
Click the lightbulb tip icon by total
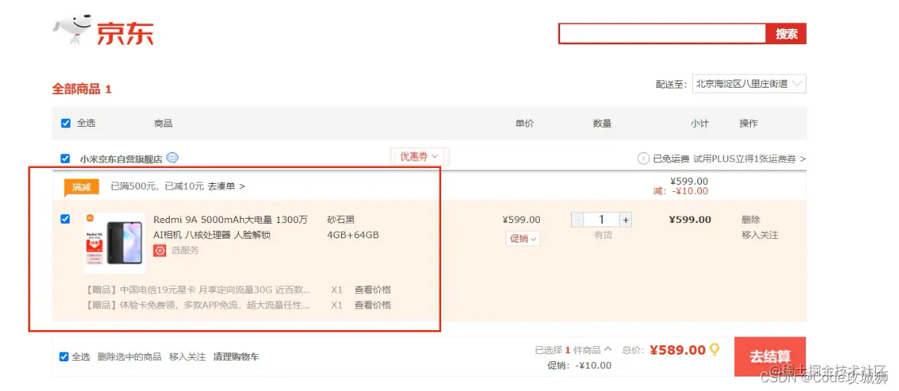(x=715, y=350)
